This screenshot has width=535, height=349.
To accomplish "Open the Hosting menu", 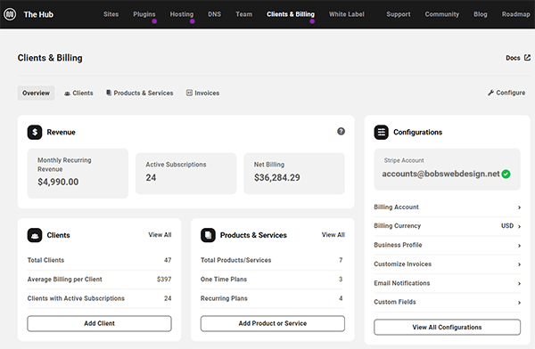I will [x=182, y=14].
